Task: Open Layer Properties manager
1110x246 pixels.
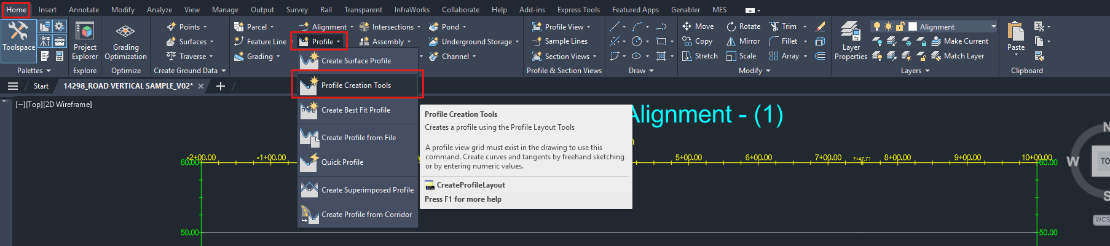Action: [x=851, y=41]
